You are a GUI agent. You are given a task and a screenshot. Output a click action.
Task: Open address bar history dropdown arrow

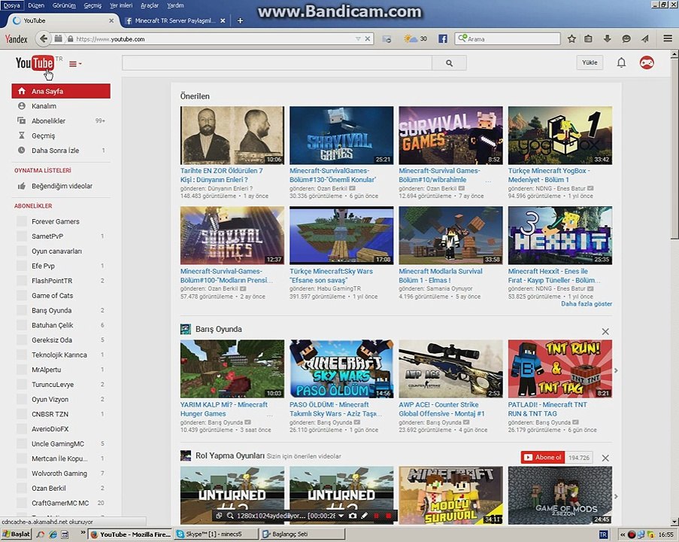(x=358, y=38)
